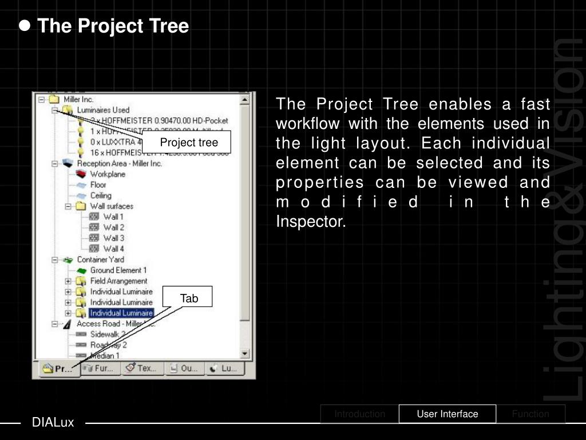Collapse the Container Yard node
Viewport: 586px width, 440px height.
click(55, 260)
